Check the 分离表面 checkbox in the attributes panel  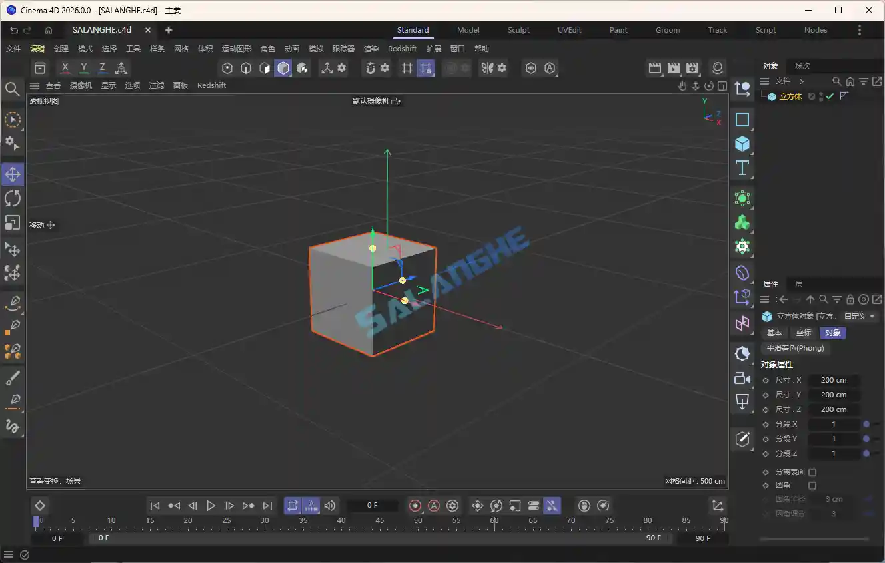pyautogui.click(x=812, y=472)
